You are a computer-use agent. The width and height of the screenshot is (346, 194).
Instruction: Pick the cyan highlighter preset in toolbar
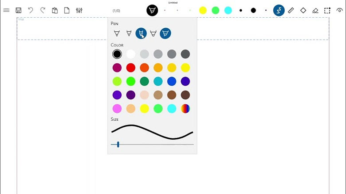228,10
